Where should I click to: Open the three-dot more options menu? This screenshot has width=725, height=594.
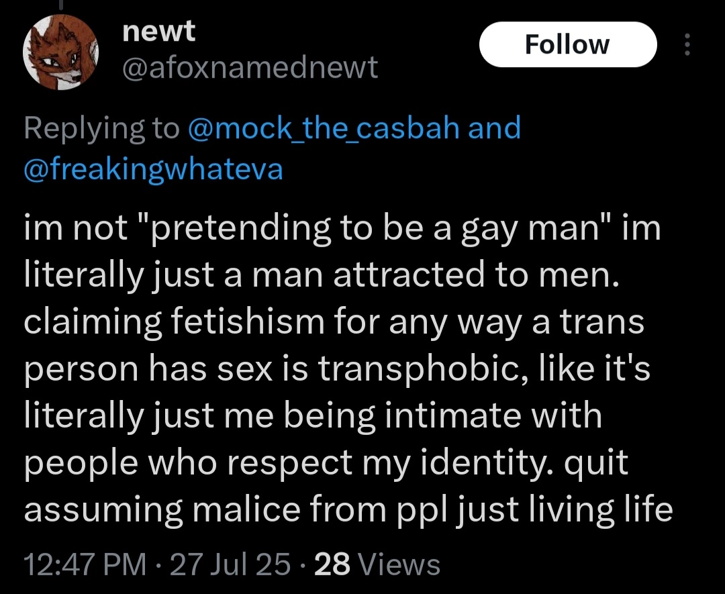pos(687,44)
